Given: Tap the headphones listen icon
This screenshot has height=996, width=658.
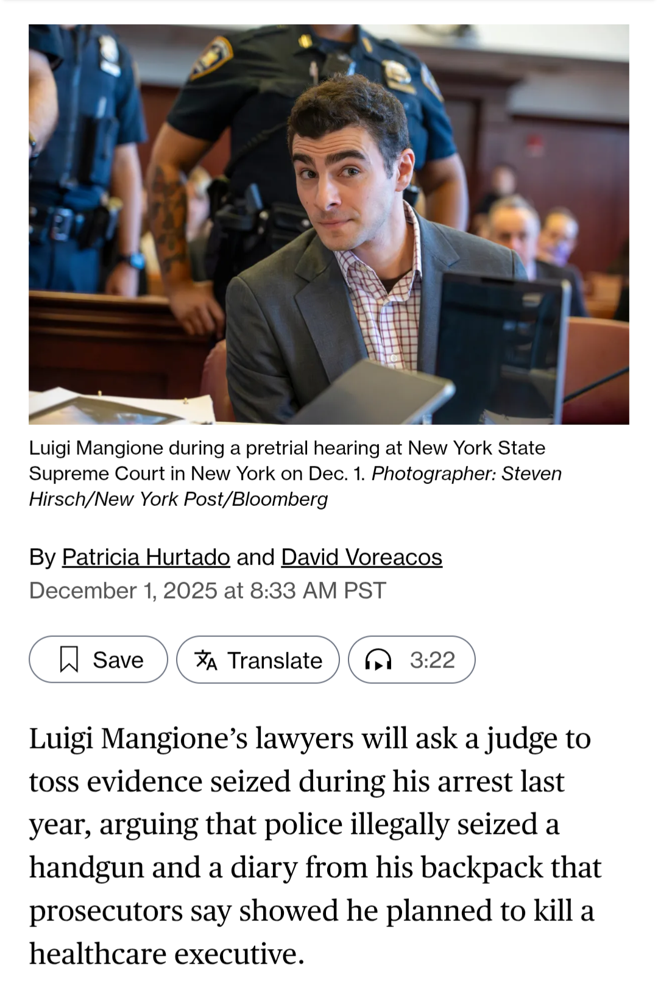Looking at the screenshot, I should click(378, 660).
